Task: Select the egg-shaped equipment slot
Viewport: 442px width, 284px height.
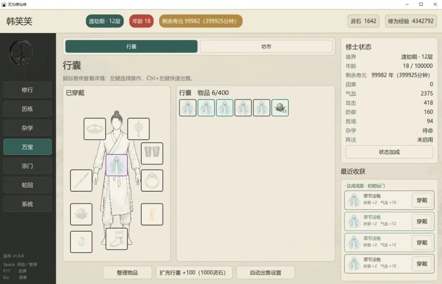Action: [81, 242]
